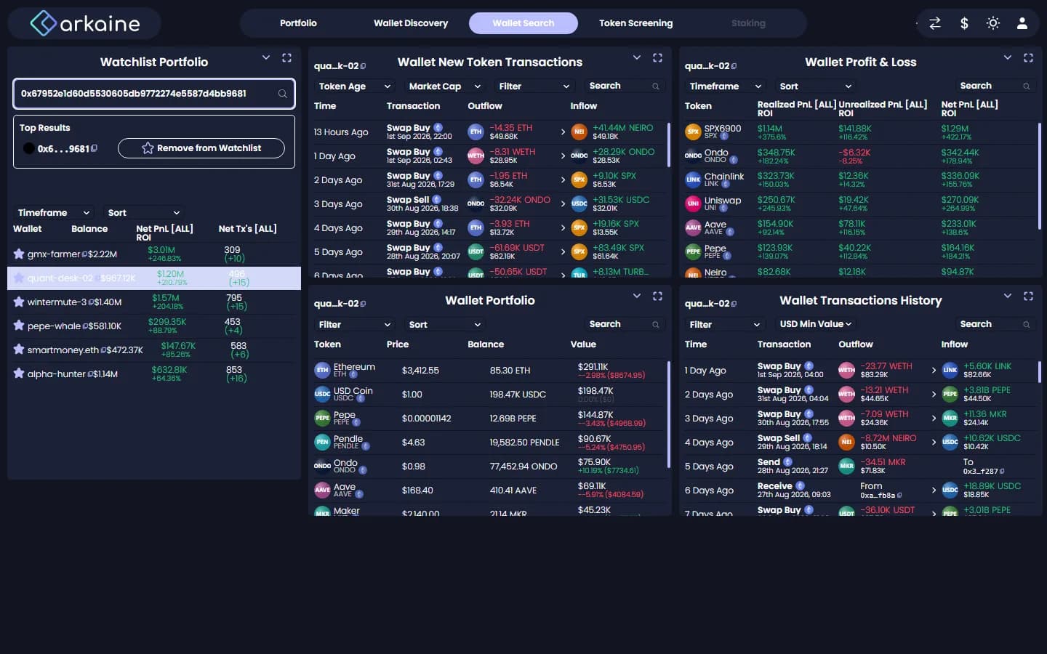
Task: Open the user profile icon
Action: [1022, 23]
